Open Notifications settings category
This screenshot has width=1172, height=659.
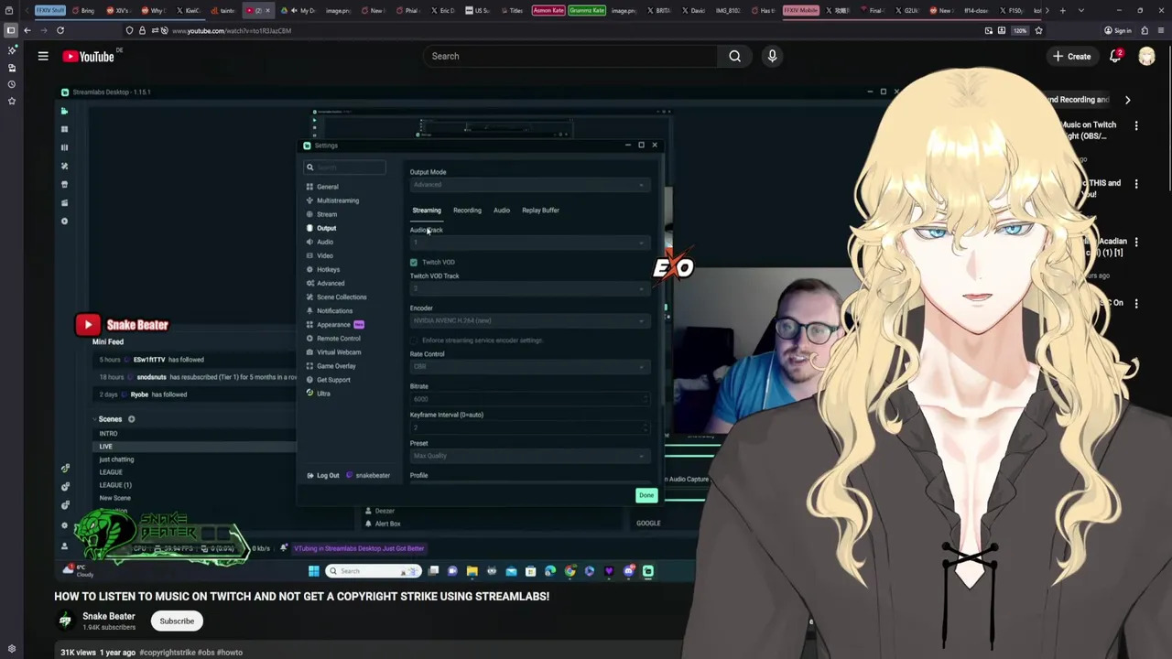click(x=334, y=310)
